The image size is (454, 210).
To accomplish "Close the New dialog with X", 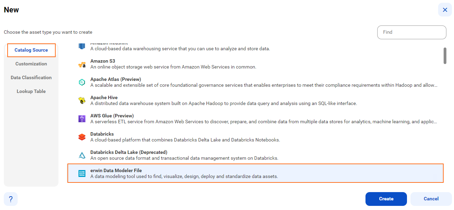I will pyautogui.click(x=445, y=10).
